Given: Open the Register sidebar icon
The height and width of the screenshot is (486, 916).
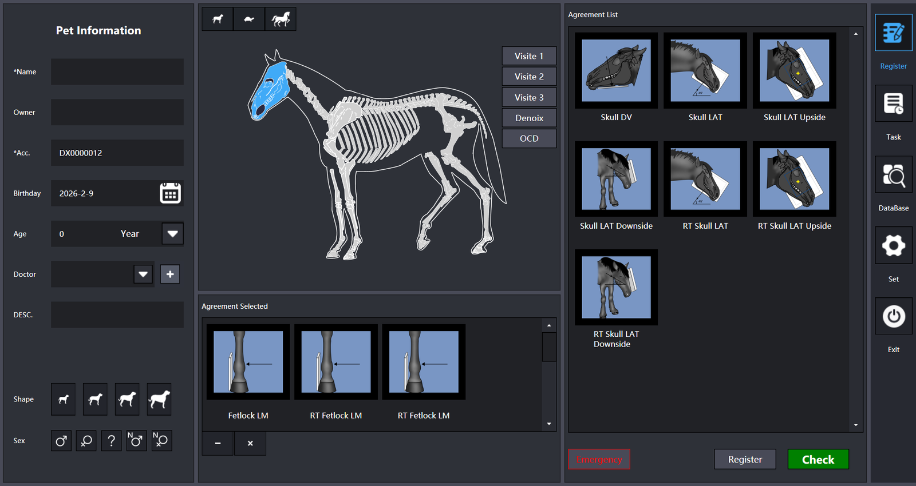Looking at the screenshot, I should click(893, 33).
